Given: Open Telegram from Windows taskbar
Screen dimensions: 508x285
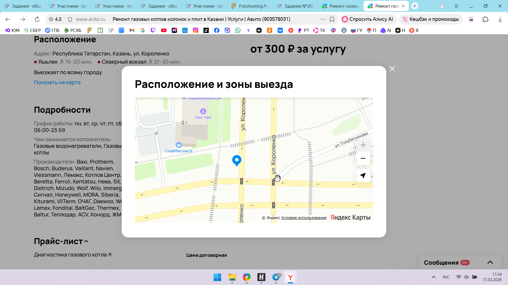Looking at the screenshot, I should [276, 277].
